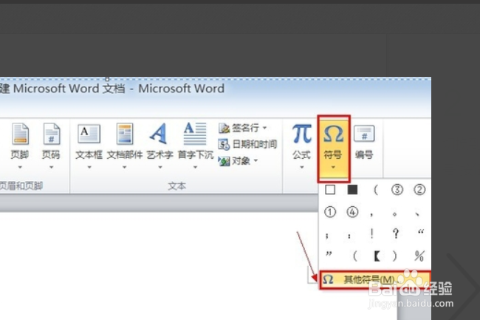This screenshot has width=480, height=320.
Task: Insert the solid black square ■ symbol
Action: 353,190
